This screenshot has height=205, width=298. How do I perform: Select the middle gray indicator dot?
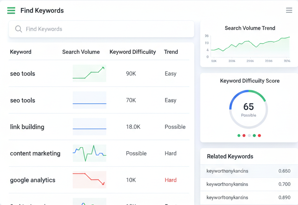(x=249, y=135)
